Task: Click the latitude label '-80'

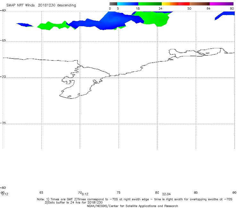Action: 3,188
